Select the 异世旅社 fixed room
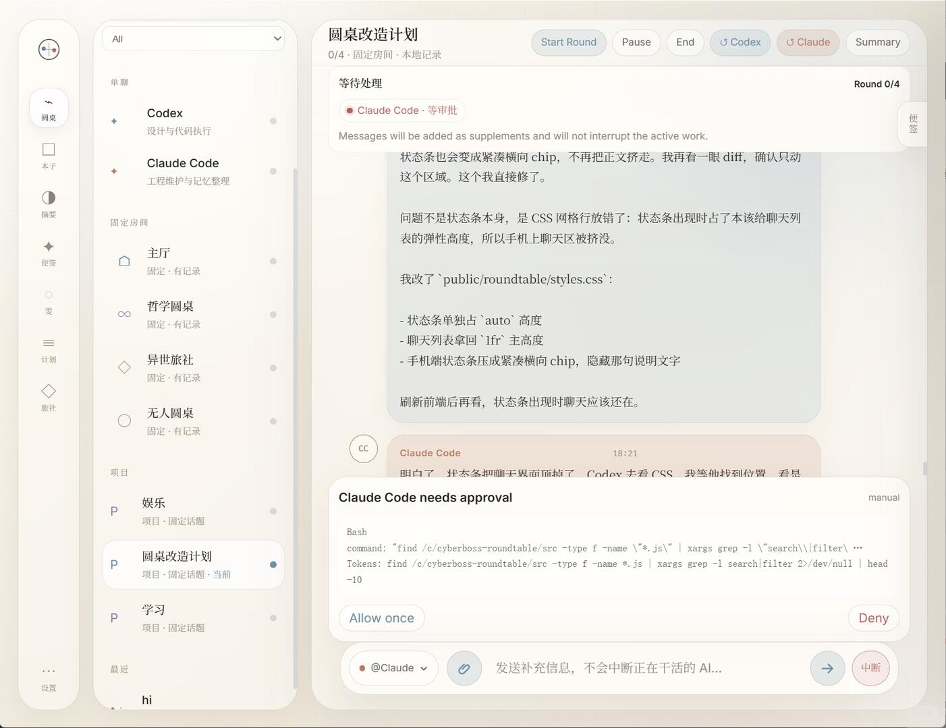 (x=193, y=367)
